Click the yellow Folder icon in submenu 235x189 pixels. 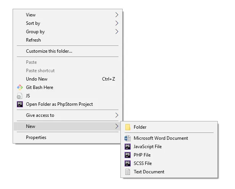pyautogui.click(x=128, y=127)
